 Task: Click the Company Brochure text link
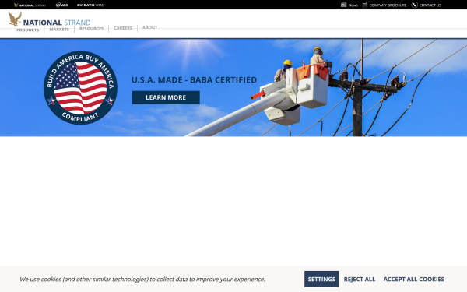(388, 5)
